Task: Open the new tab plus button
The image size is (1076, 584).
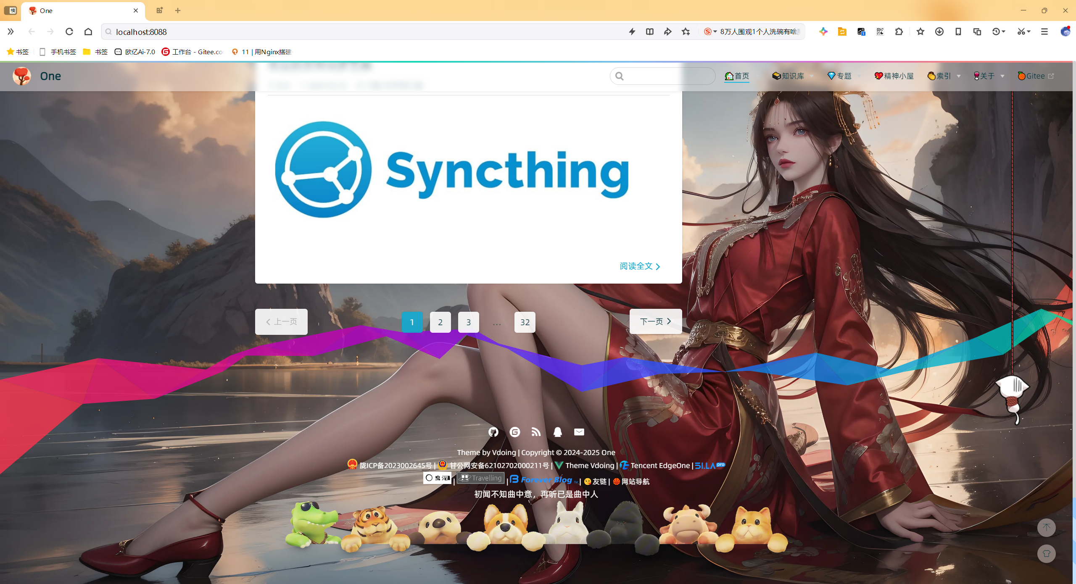Action: (178, 11)
